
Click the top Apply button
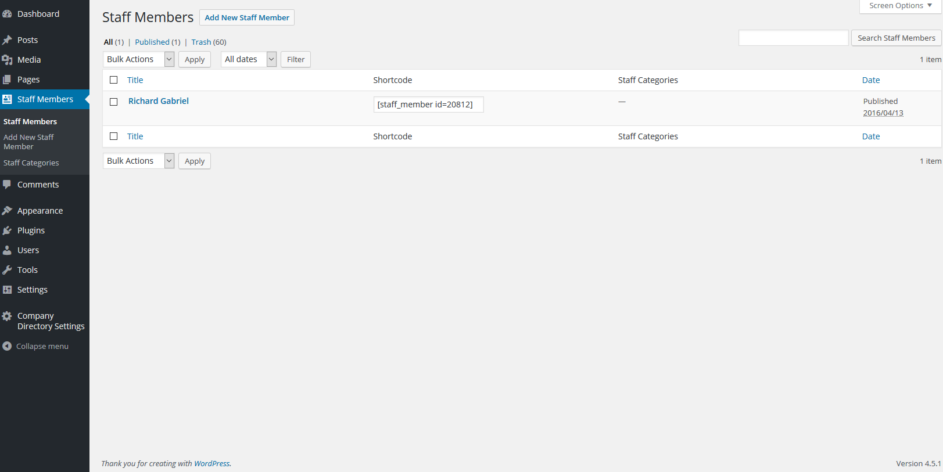tap(195, 59)
